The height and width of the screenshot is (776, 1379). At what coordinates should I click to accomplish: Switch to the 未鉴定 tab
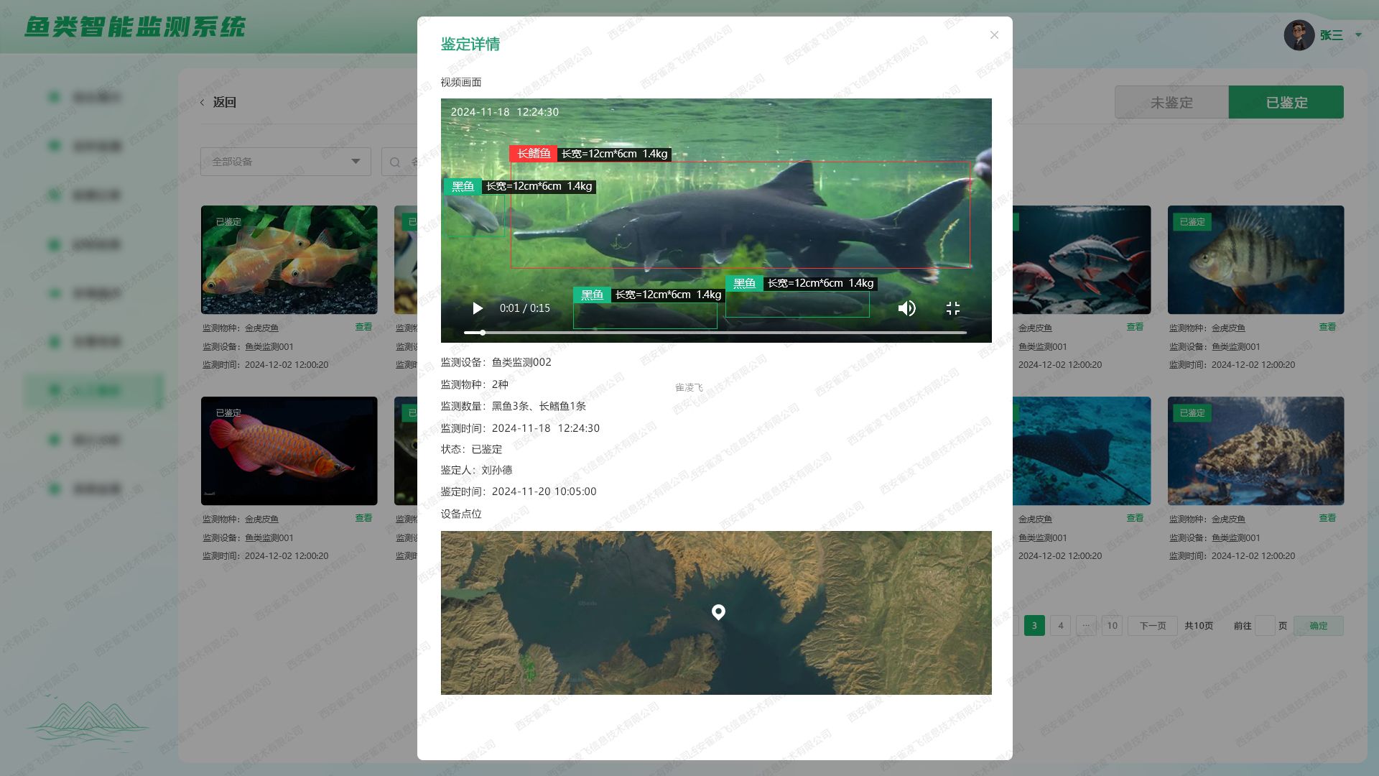1171,102
